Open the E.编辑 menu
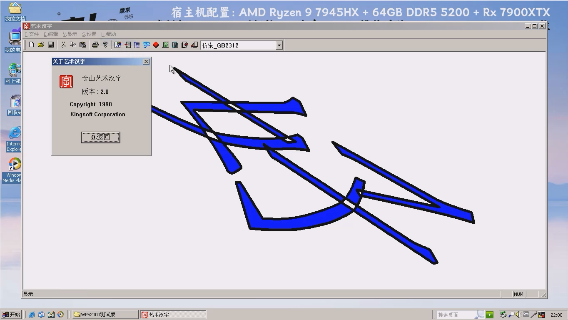This screenshot has width=568, height=320. [51, 34]
